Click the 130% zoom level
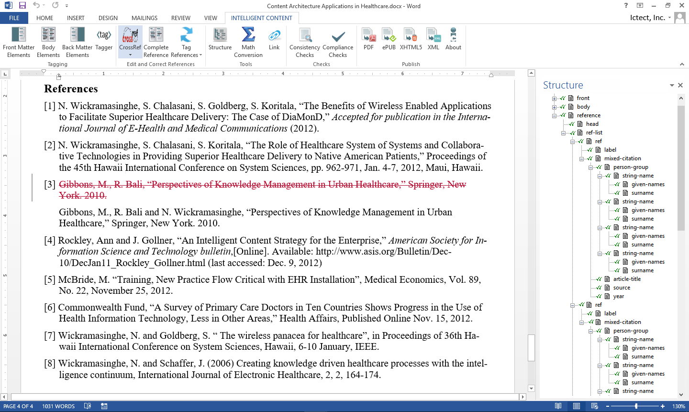 (678, 406)
